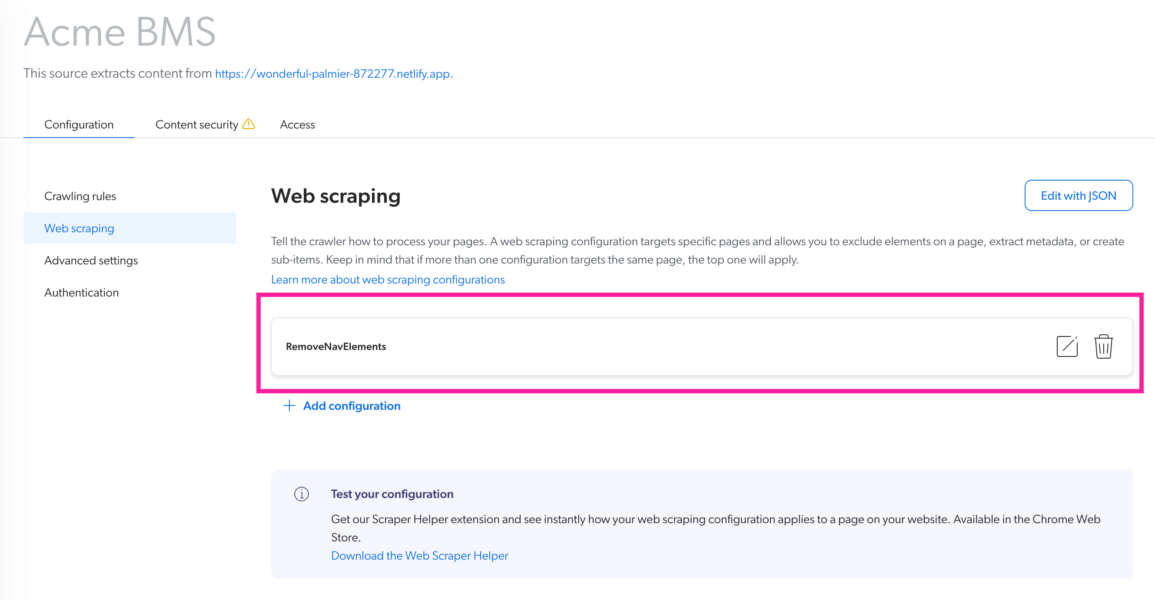Click the Add configuration link

point(352,406)
